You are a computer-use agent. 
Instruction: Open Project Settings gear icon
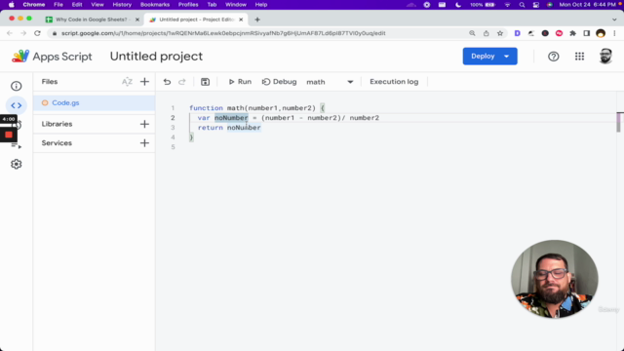(x=16, y=164)
